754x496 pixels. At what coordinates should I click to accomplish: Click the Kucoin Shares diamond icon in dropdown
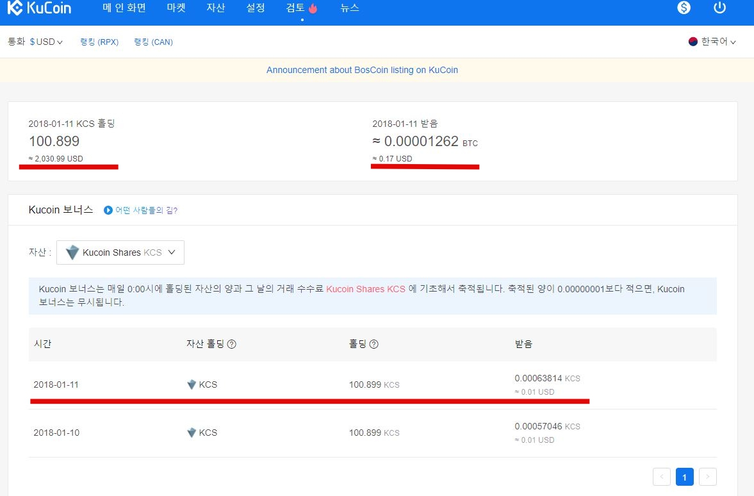tap(72, 252)
